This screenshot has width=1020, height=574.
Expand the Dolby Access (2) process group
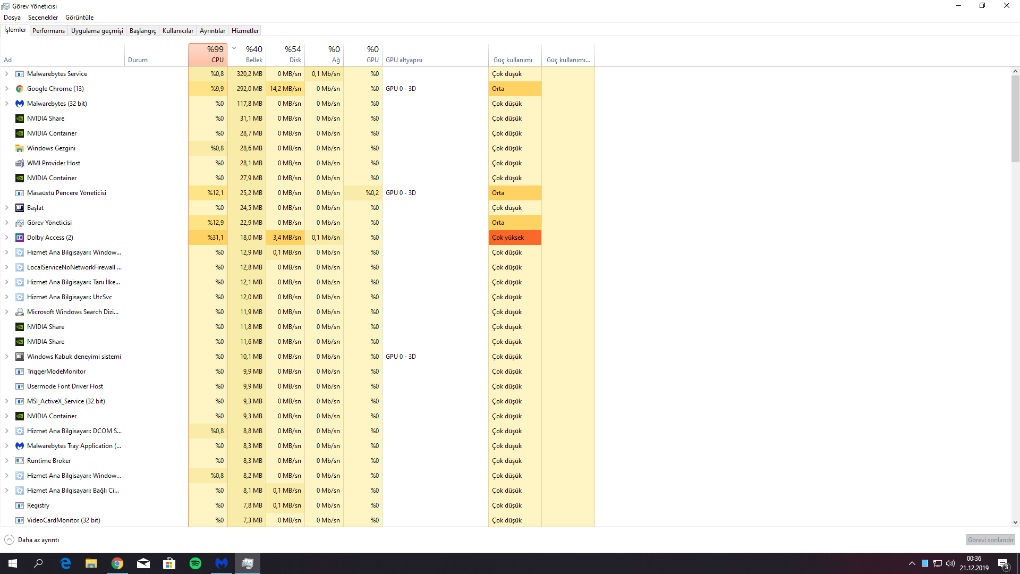[6, 238]
